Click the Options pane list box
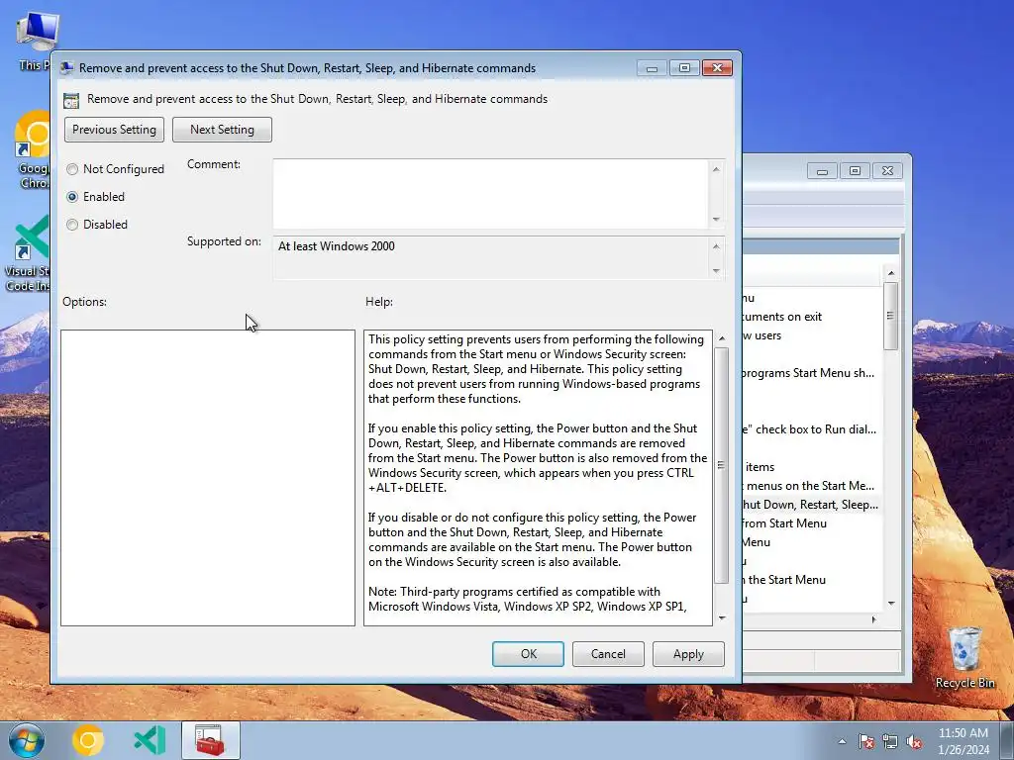This screenshot has height=760, width=1014. [208, 478]
